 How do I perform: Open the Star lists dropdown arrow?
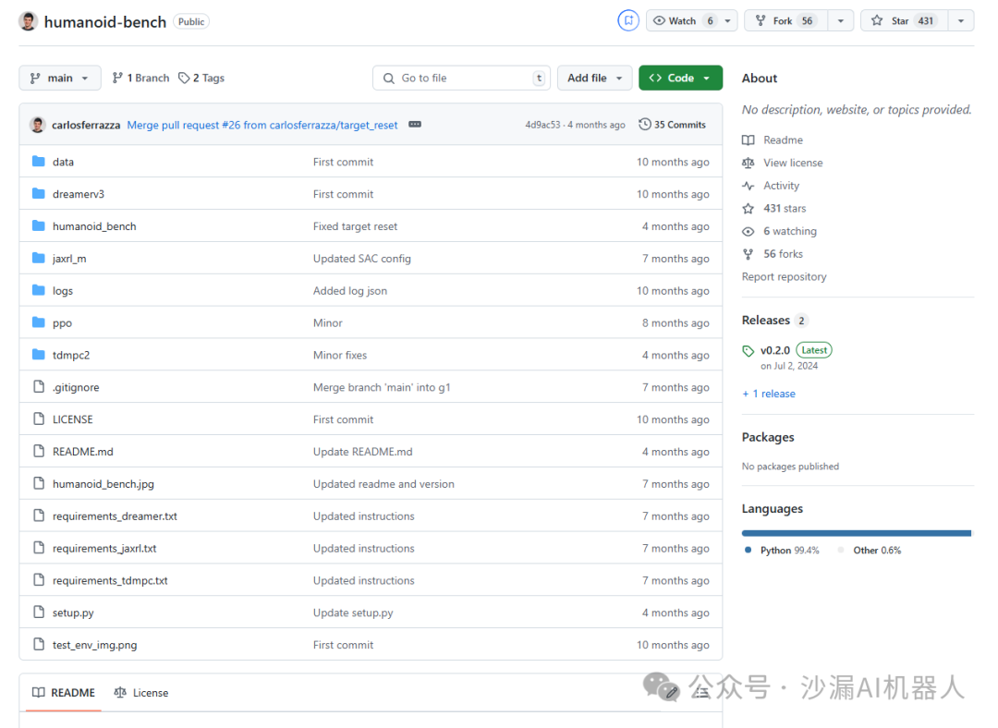961,21
